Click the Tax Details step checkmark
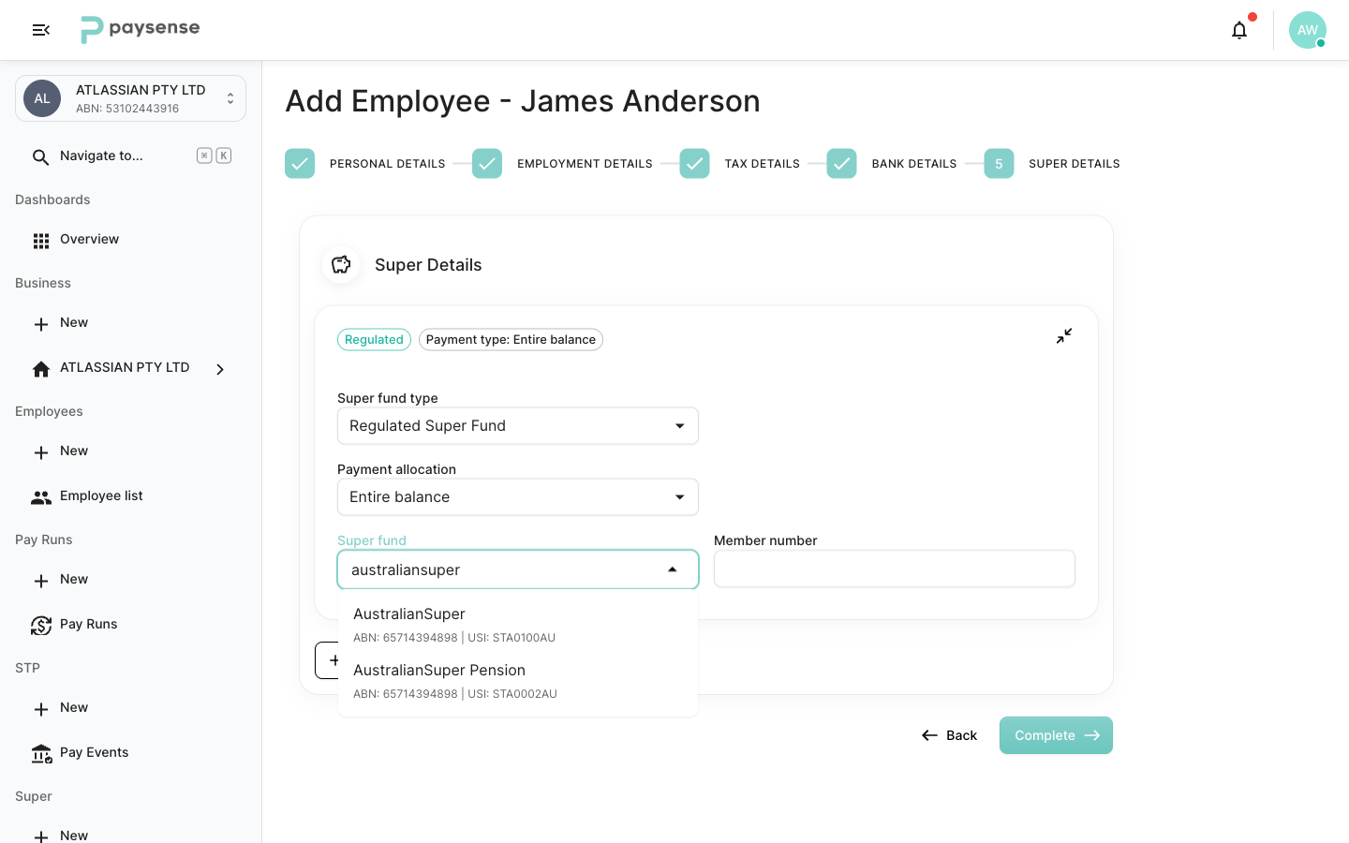 pos(694,164)
